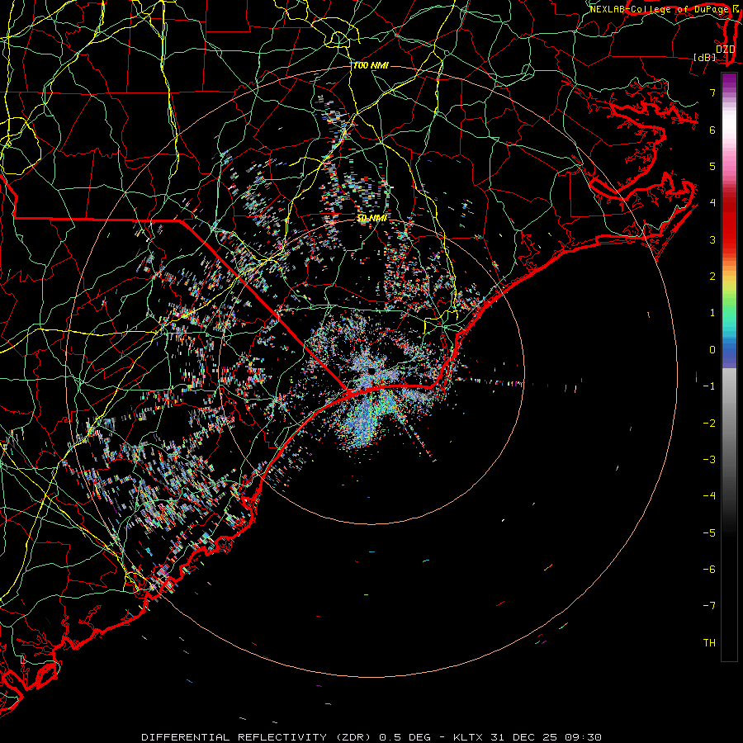
Task: Click the 7 dB value on color scale
Action: click(712, 92)
